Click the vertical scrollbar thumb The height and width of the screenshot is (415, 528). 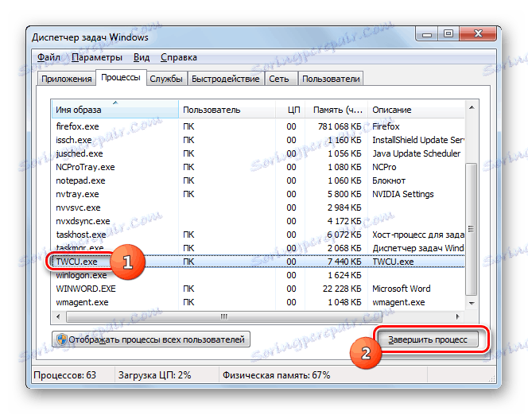click(471, 229)
